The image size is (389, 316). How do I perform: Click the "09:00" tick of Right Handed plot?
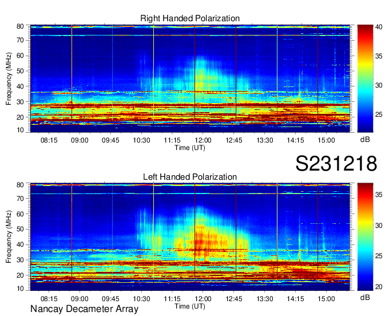point(80,140)
